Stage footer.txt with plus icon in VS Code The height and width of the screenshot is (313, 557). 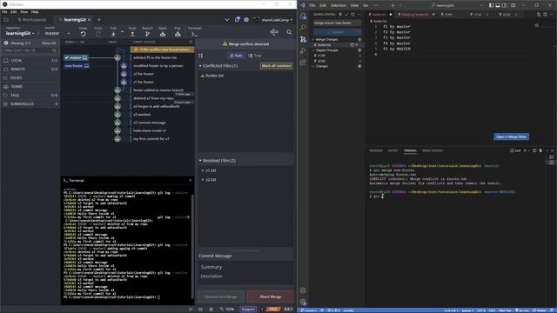(x=357, y=45)
